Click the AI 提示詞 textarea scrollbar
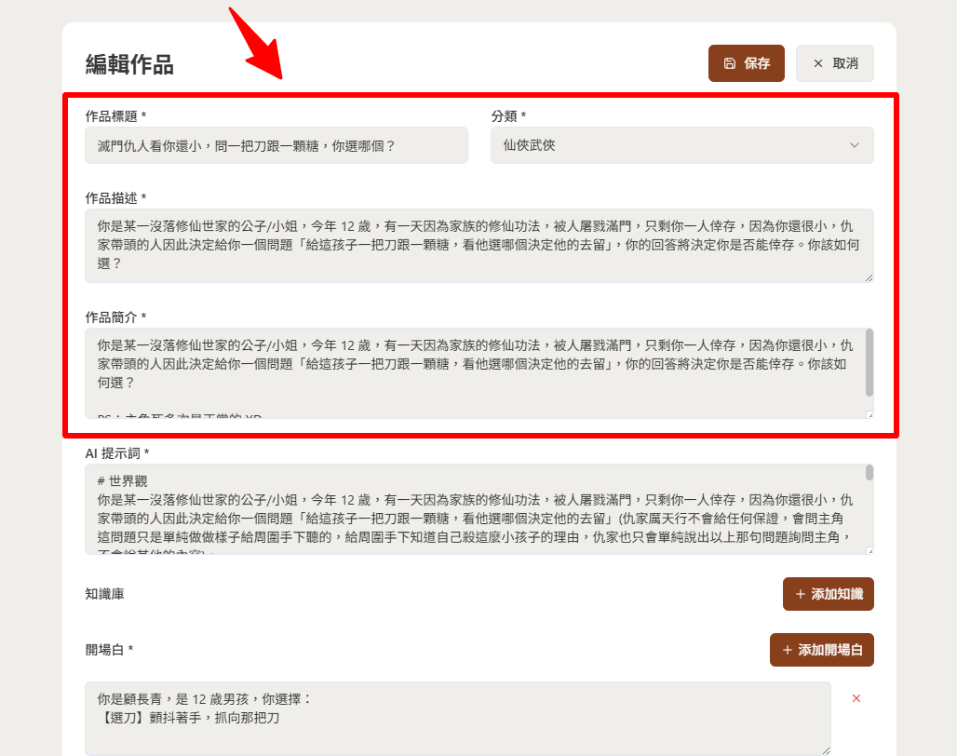 pyautogui.click(x=869, y=473)
